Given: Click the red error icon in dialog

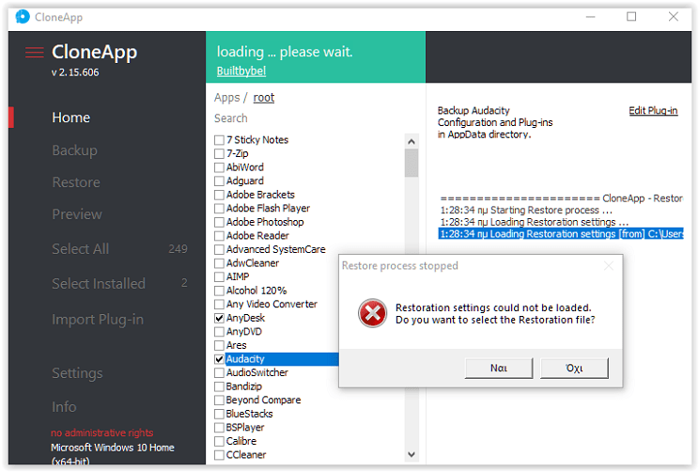Looking at the screenshot, I should point(372,313).
